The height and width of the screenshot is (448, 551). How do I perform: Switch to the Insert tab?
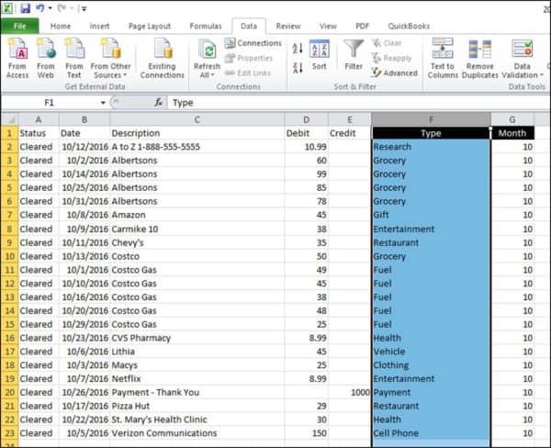(x=99, y=26)
